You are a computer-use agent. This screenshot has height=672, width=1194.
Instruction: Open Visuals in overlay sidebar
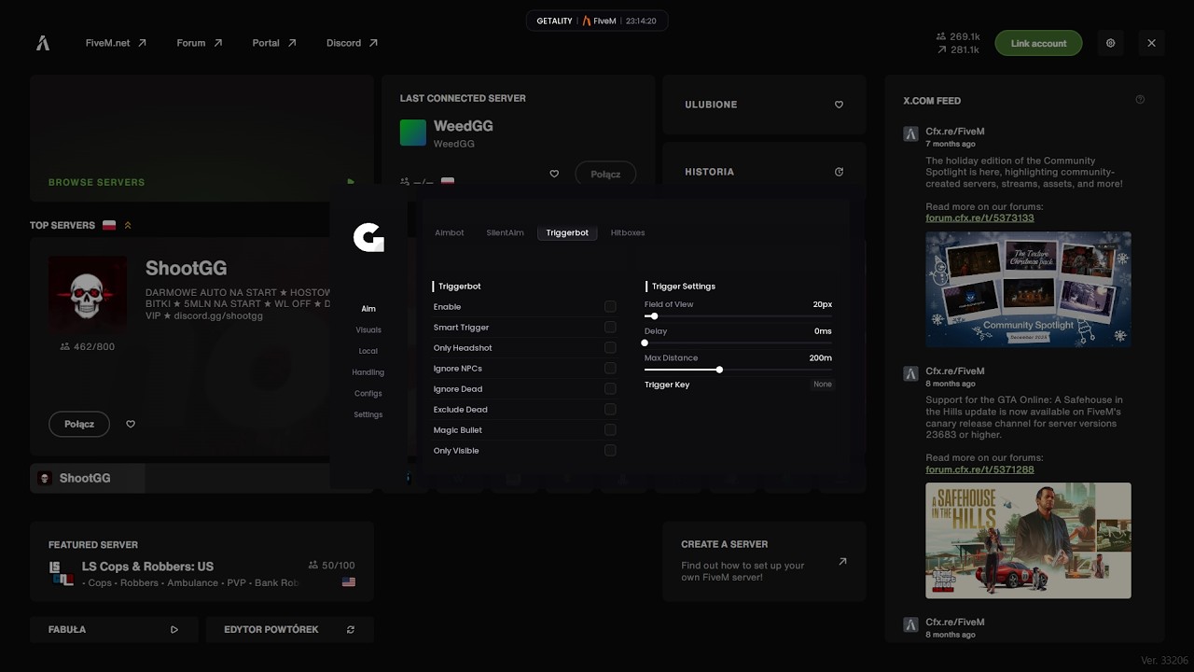pyautogui.click(x=368, y=329)
